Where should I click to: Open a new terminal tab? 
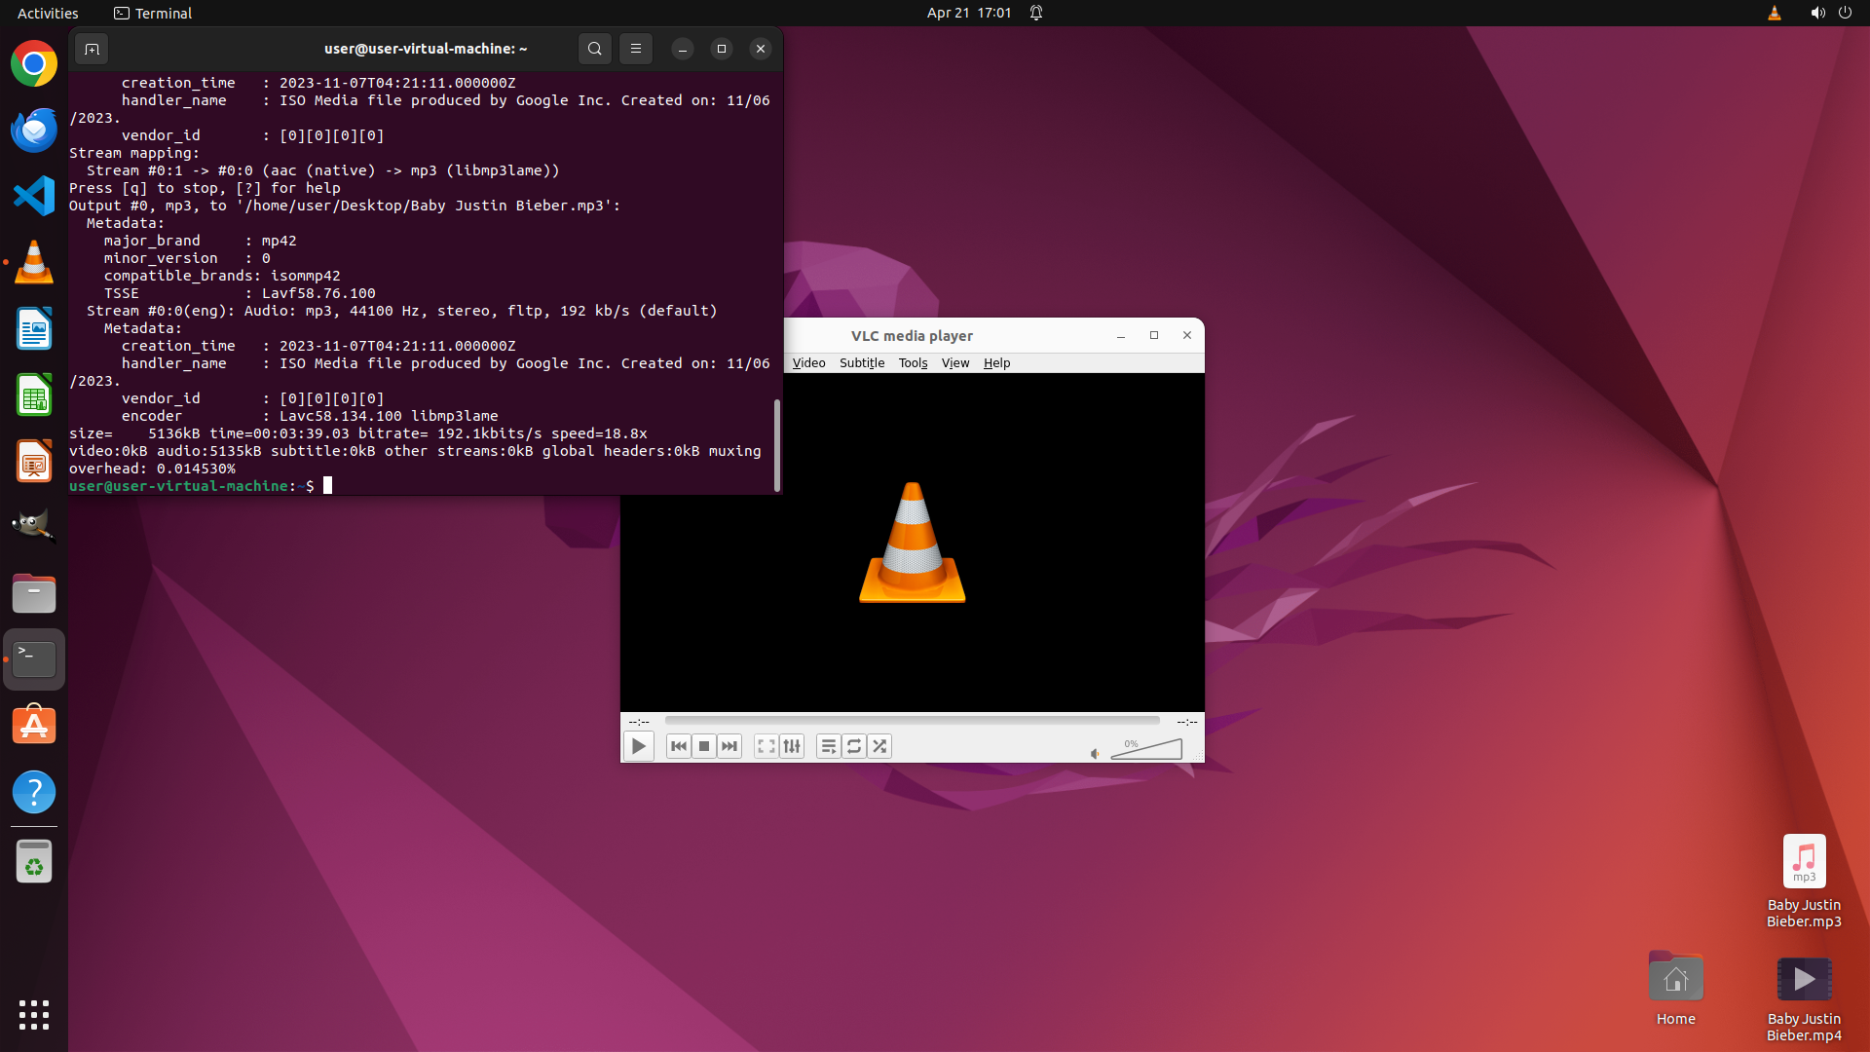pyautogui.click(x=92, y=49)
